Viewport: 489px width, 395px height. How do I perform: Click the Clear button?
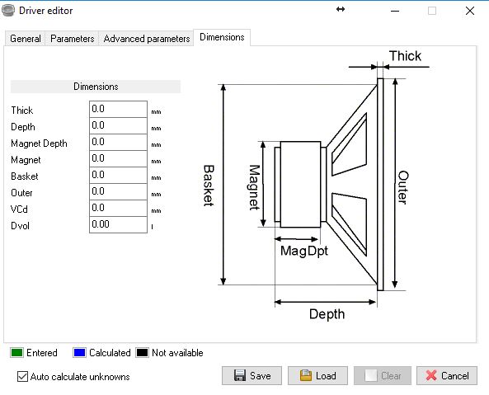point(383,376)
